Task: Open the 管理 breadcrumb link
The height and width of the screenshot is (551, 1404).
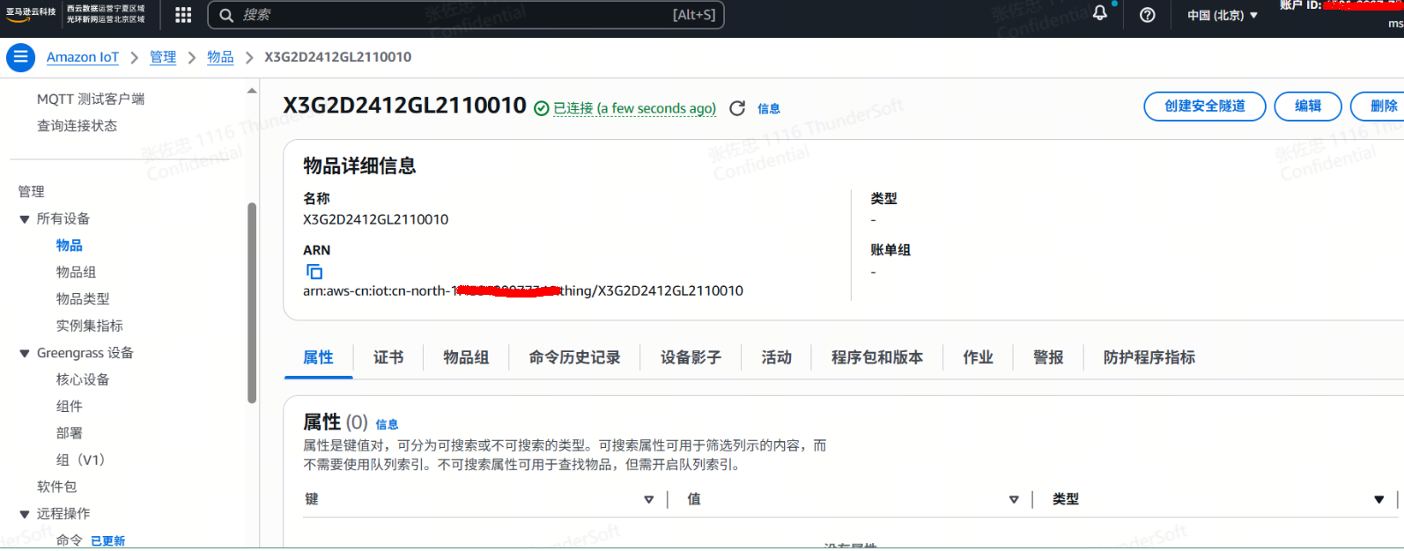Action: click(163, 57)
